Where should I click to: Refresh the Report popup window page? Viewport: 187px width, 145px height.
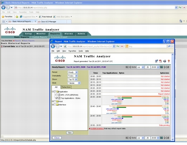tap(118, 46)
